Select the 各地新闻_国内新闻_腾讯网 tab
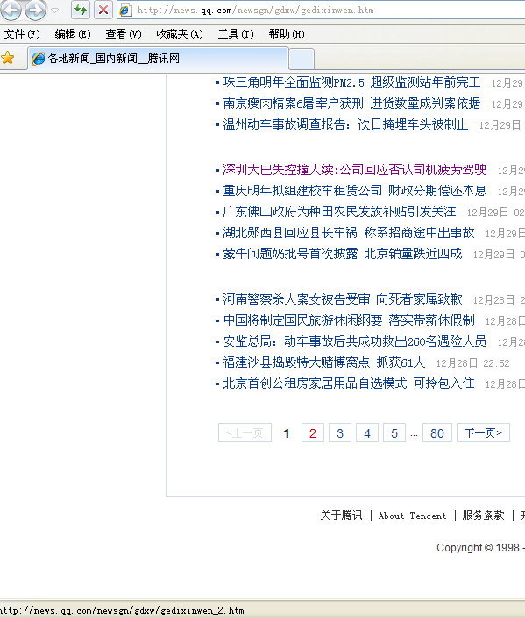Viewport: 525px width, 618px height. [158, 59]
